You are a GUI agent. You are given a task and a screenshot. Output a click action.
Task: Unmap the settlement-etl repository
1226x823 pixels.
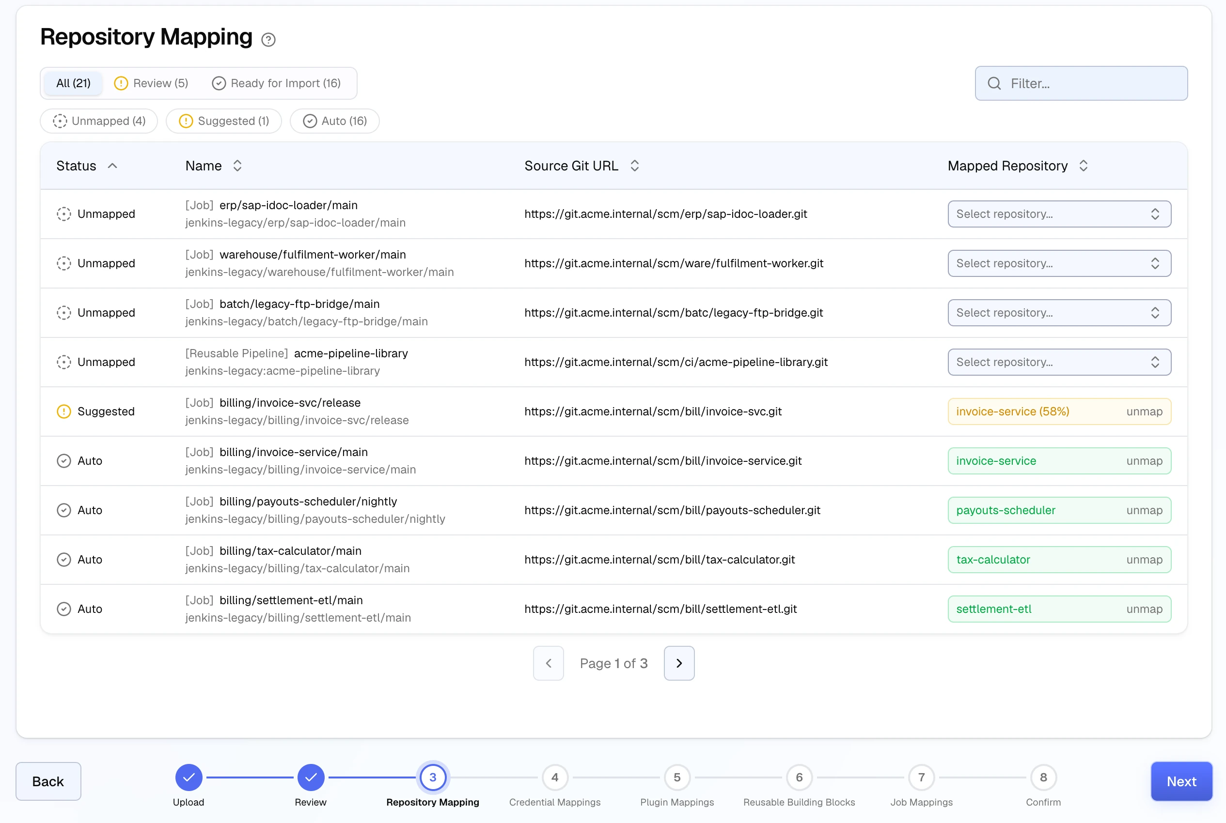pyautogui.click(x=1144, y=609)
